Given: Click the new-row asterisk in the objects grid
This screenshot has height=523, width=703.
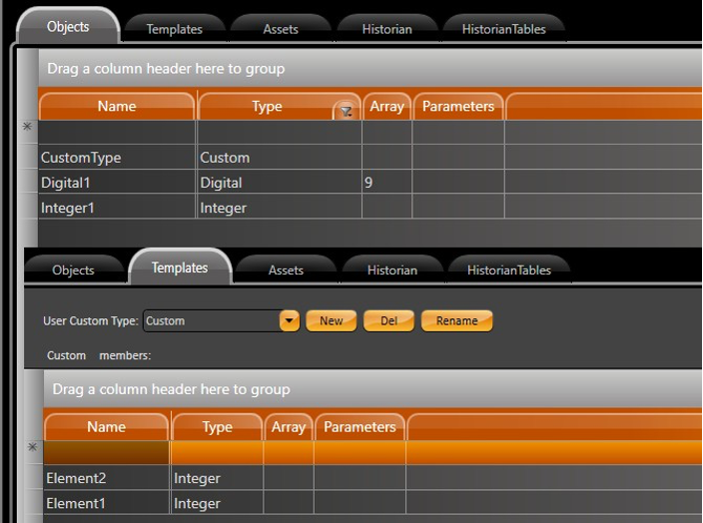Looking at the screenshot, I should (x=27, y=128).
